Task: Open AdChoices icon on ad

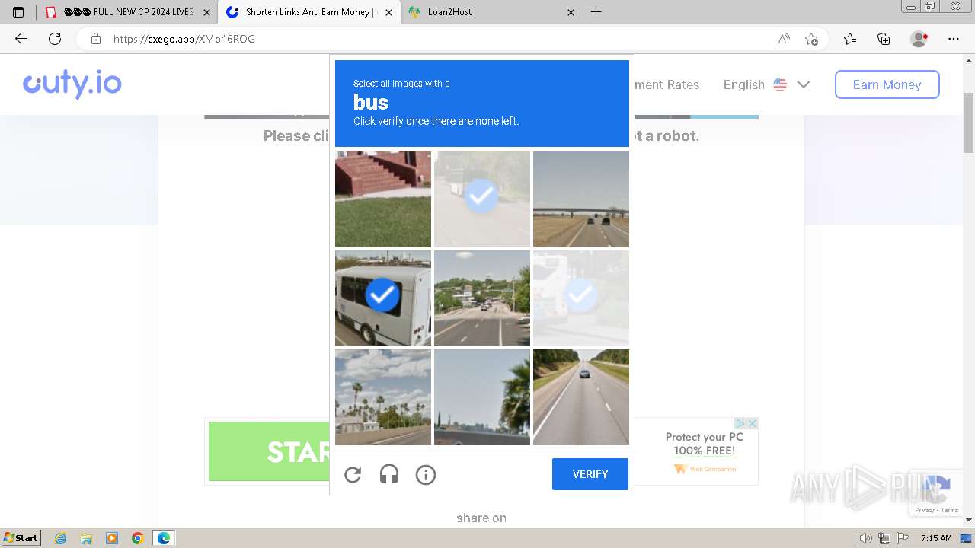Action: (740, 423)
